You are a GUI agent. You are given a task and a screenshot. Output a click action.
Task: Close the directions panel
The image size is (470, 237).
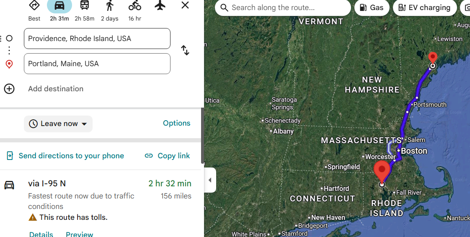[x=185, y=5]
